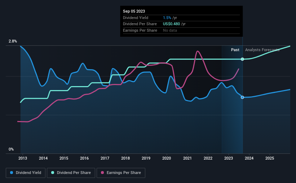Click the 'Earnings Per Share' tooltip row label

[140, 30]
